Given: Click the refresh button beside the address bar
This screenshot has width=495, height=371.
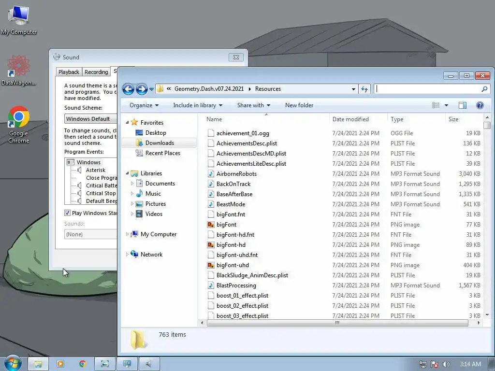Looking at the screenshot, I should 364,89.
